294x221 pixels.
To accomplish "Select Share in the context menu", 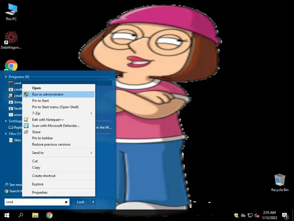I will (59, 132).
